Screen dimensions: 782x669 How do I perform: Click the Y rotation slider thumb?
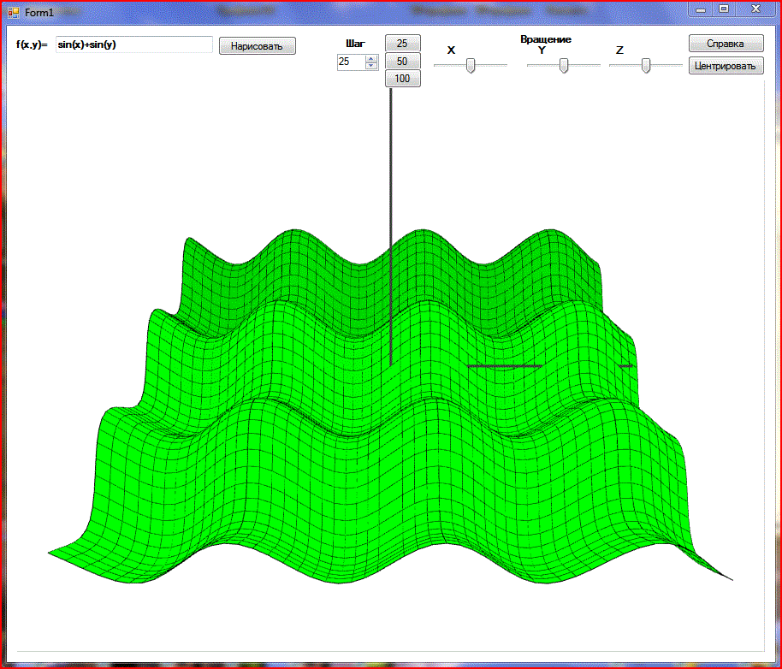pyautogui.click(x=564, y=66)
